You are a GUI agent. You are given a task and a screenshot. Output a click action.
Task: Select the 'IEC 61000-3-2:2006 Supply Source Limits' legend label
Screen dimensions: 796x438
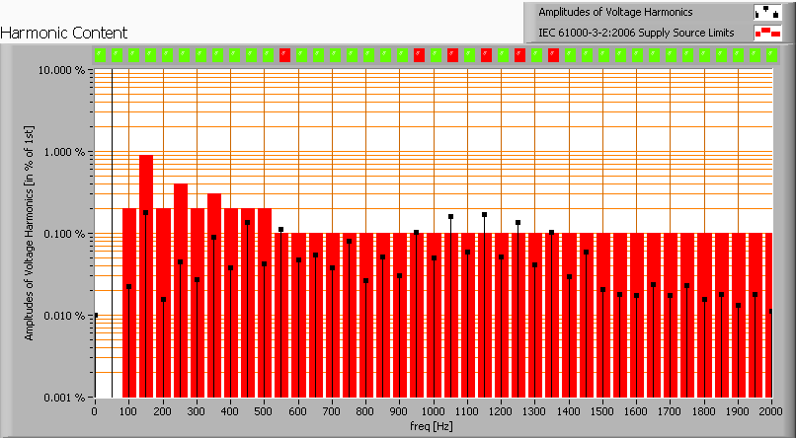click(x=636, y=33)
